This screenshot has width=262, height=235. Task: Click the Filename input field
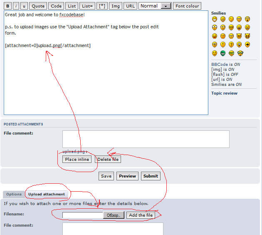point(83,215)
